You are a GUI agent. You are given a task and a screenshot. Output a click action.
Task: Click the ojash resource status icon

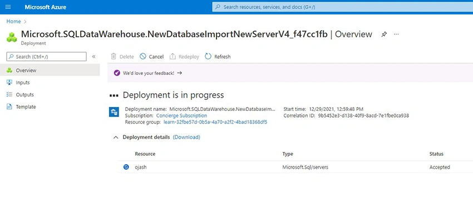[x=126, y=167]
